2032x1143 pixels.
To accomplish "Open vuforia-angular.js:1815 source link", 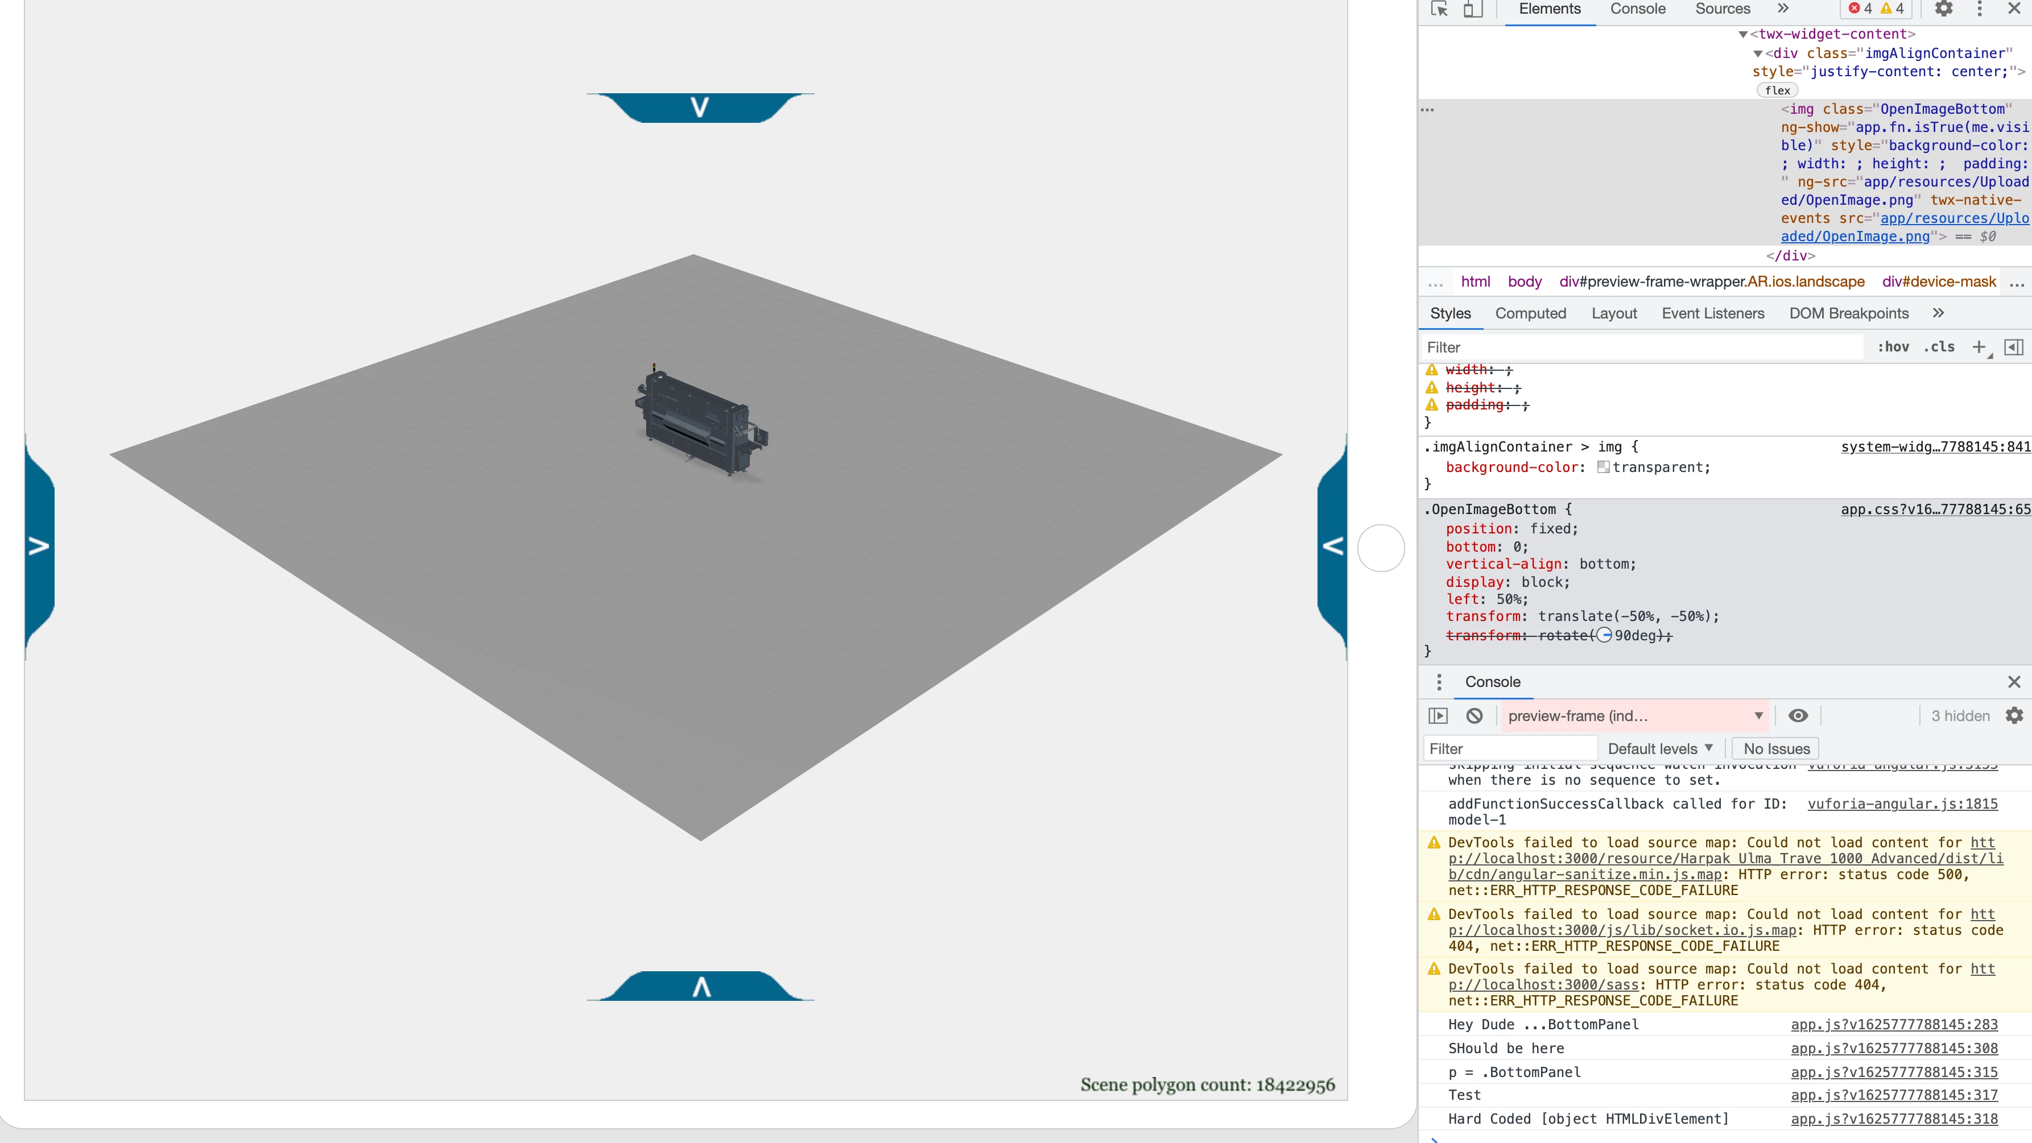I will click(x=1902, y=804).
